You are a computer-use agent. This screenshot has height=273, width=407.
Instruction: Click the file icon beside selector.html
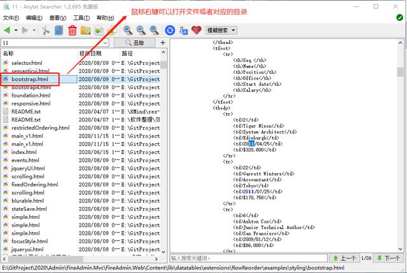[x=6, y=63]
